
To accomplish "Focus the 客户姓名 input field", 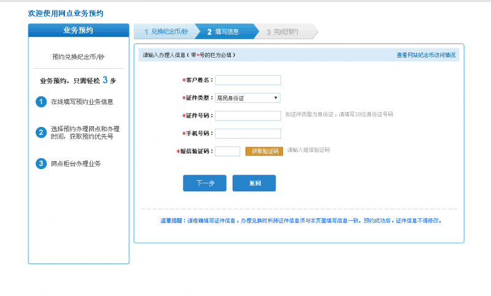I will tap(248, 80).
